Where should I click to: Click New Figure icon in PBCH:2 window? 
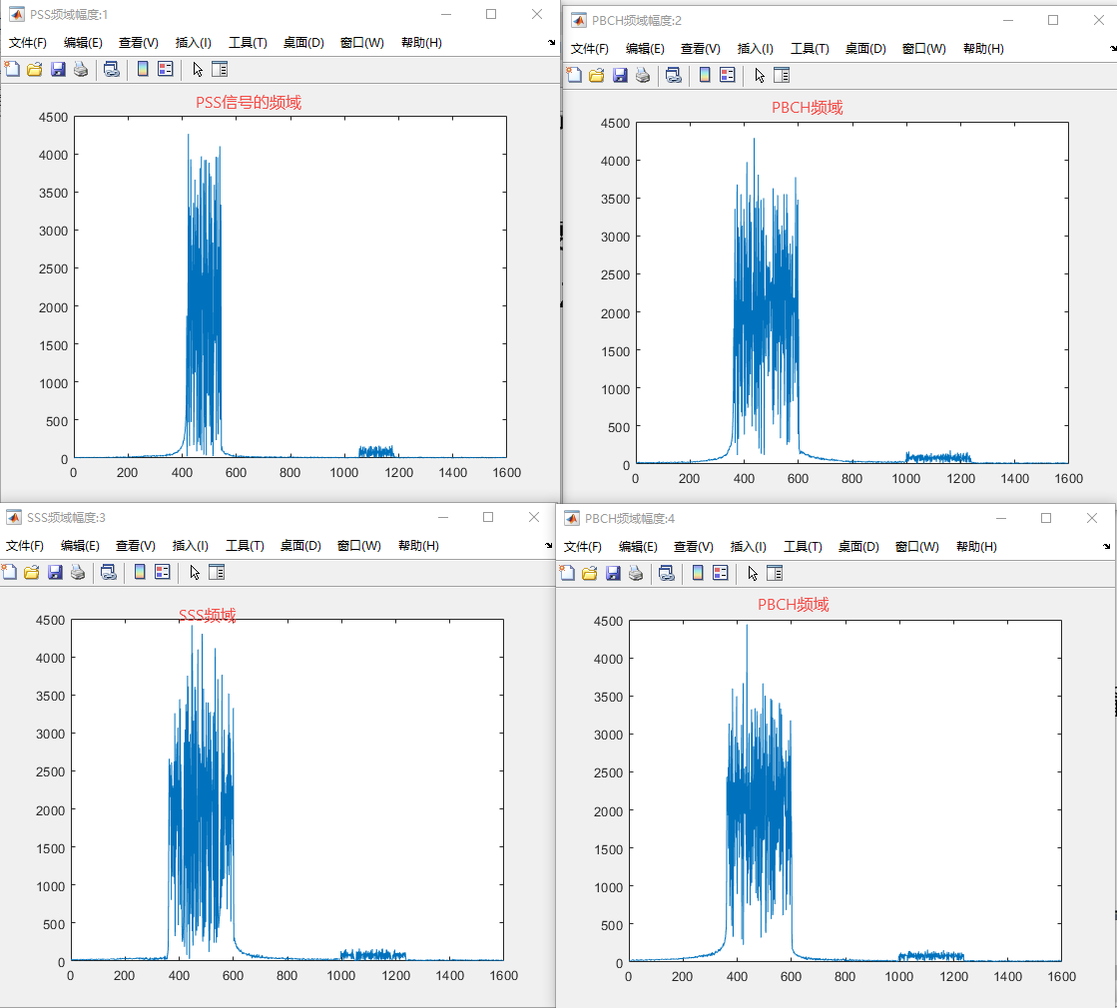(x=574, y=75)
